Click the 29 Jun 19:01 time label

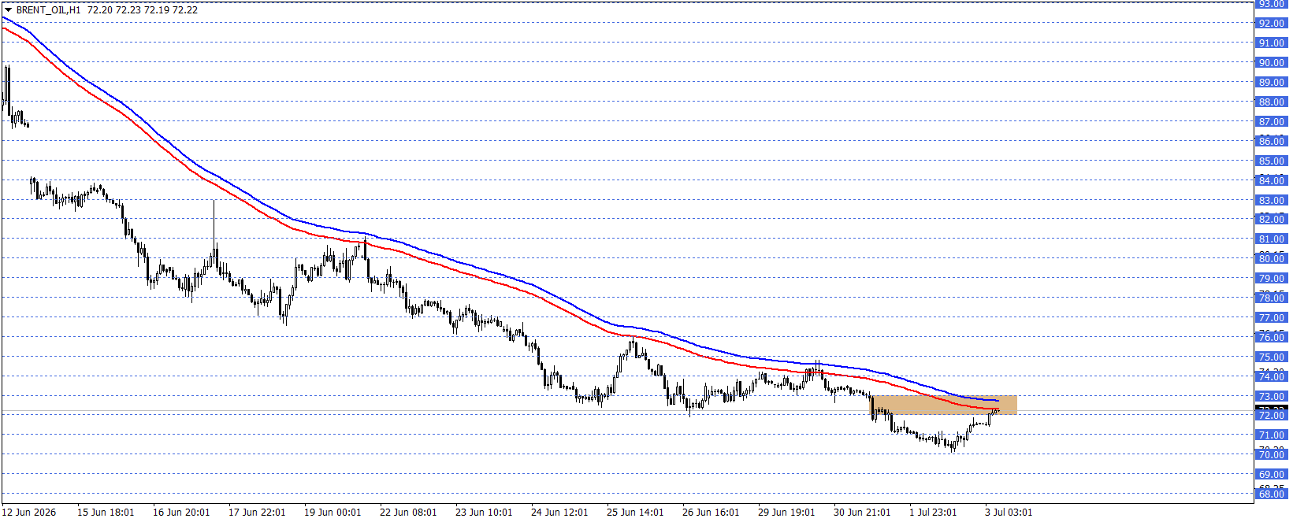786,513
